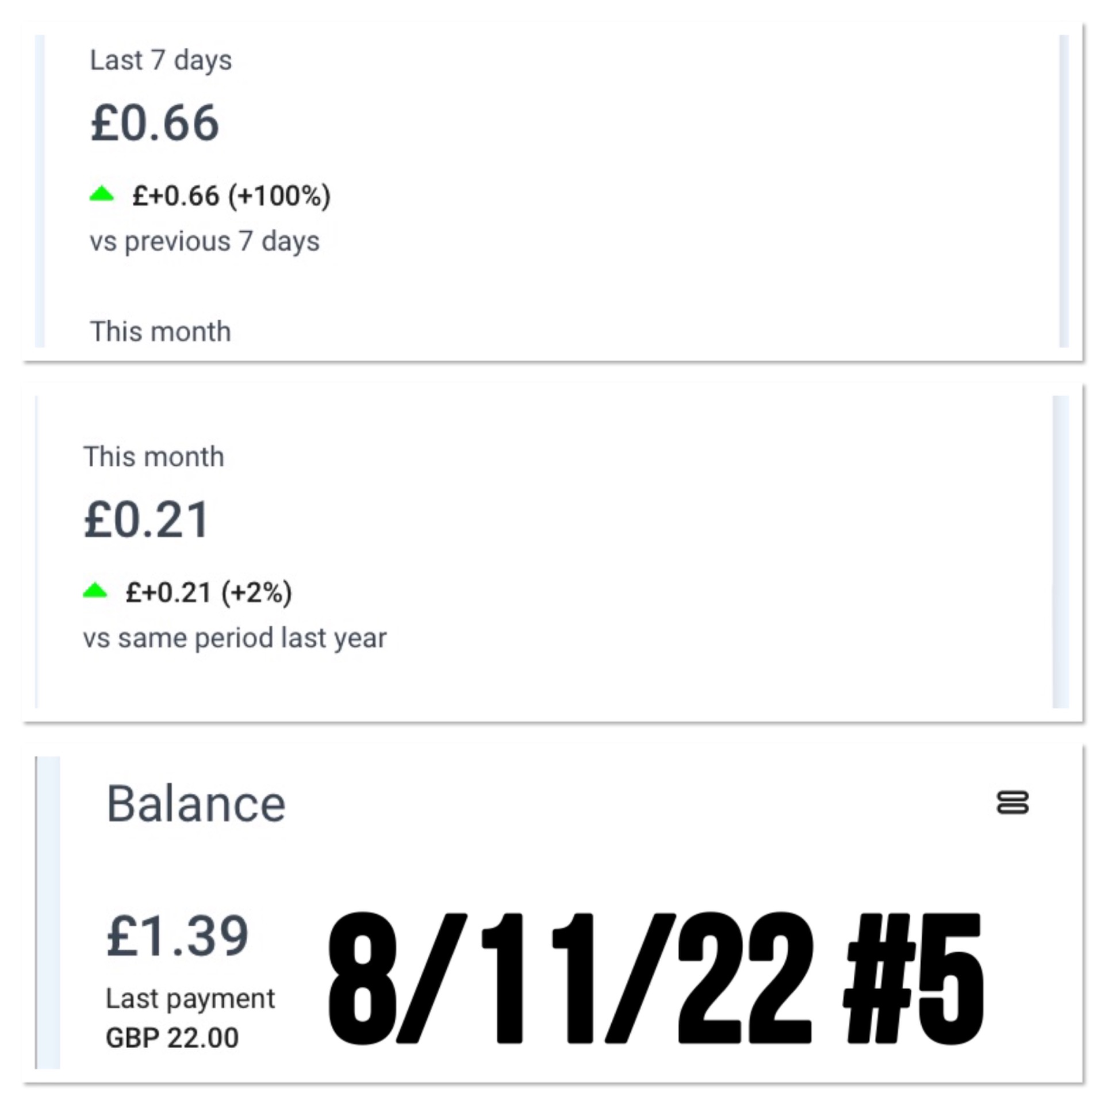The image size is (1104, 1104).
Task: Tap the This month label below vs previous 7 days
Action: click(x=160, y=332)
